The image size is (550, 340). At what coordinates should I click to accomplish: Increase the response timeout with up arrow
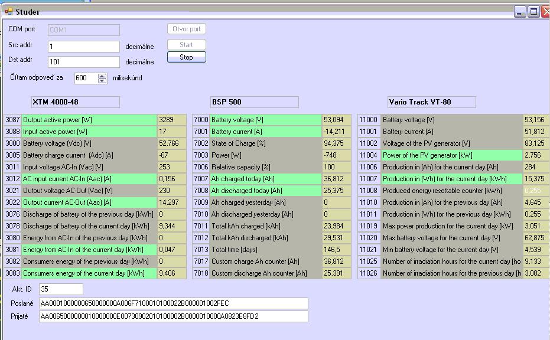(x=103, y=76)
